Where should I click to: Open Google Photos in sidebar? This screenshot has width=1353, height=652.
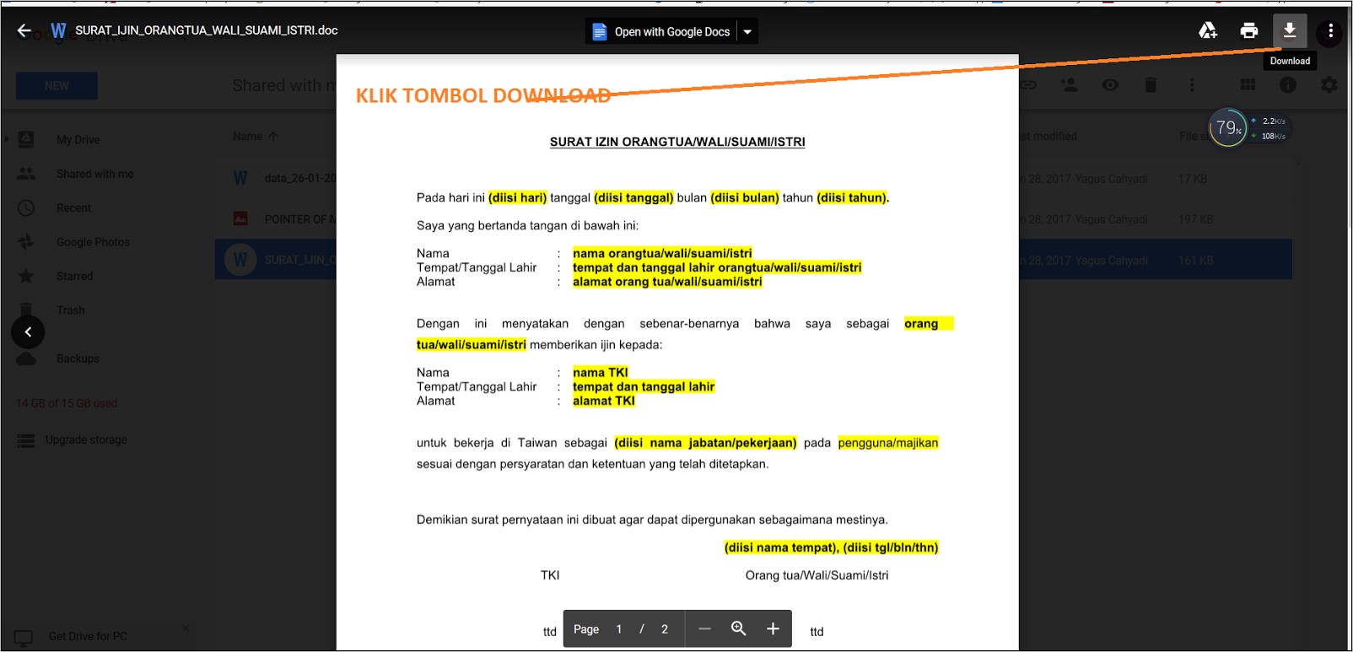pyautogui.click(x=93, y=242)
